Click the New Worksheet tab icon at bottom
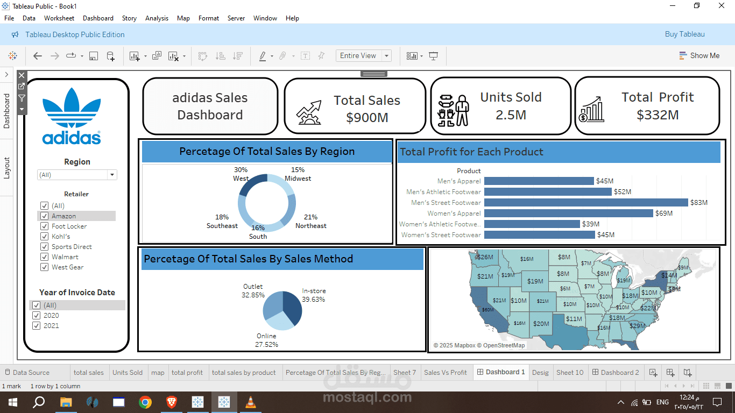Image resolution: width=735 pixels, height=413 pixels. 653,372
